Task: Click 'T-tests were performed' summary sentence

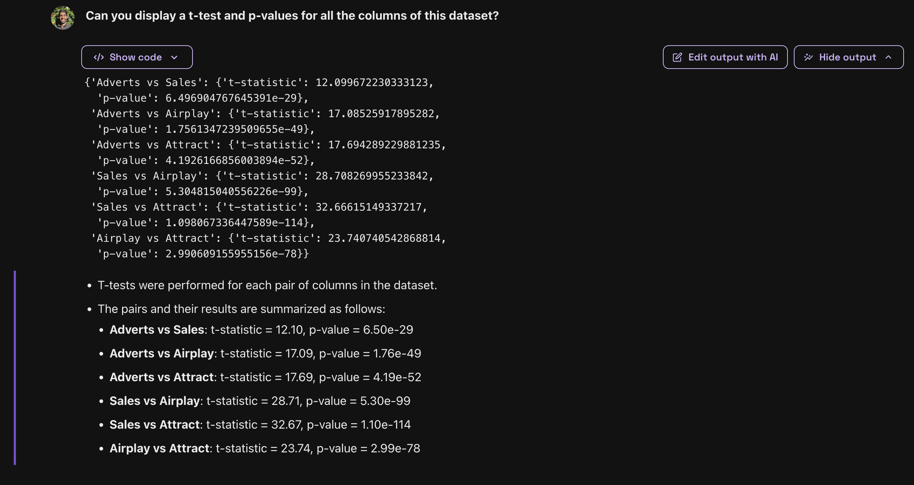Action: (267, 285)
